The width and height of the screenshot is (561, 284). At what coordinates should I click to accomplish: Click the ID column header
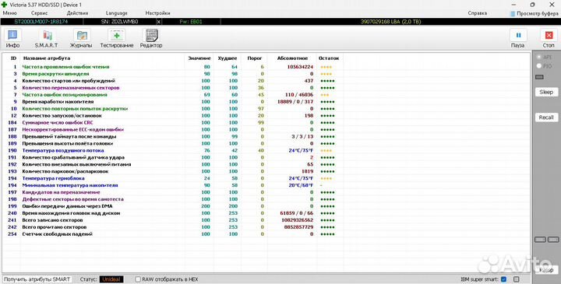click(13, 58)
